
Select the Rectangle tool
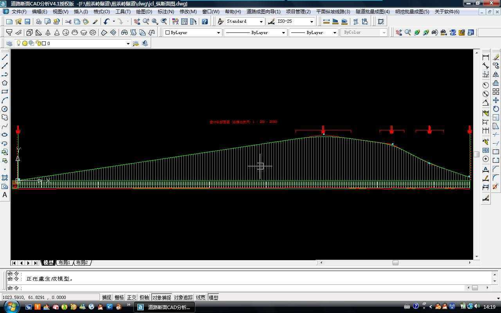pyautogui.click(x=5, y=92)
